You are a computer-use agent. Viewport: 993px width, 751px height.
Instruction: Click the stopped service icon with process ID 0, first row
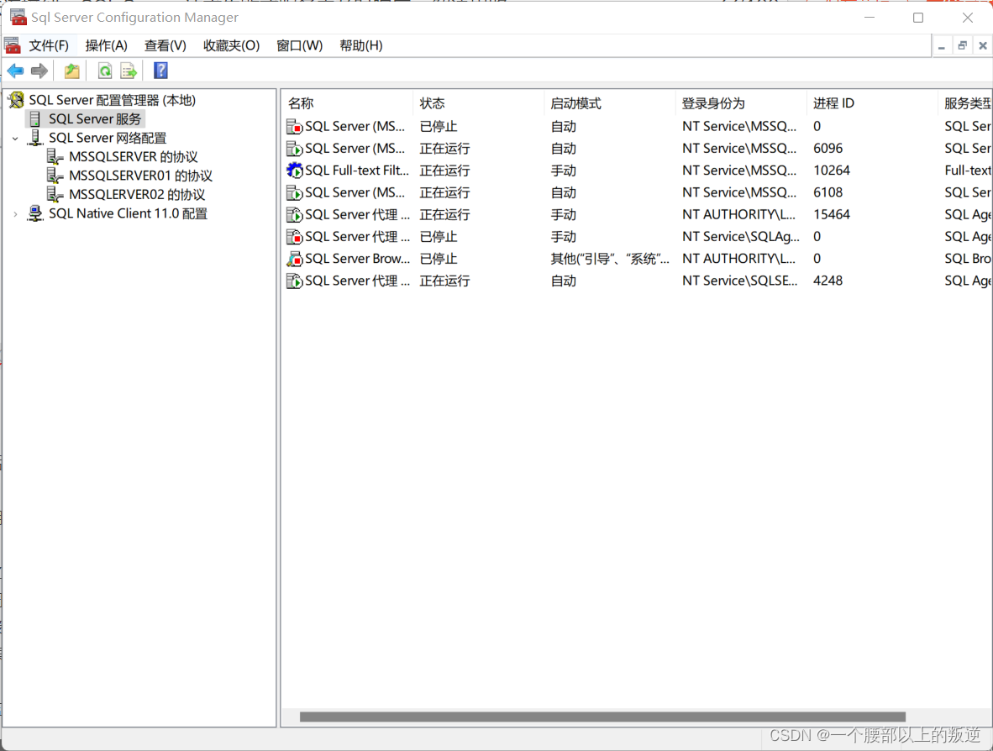click(x=294, y=127)
